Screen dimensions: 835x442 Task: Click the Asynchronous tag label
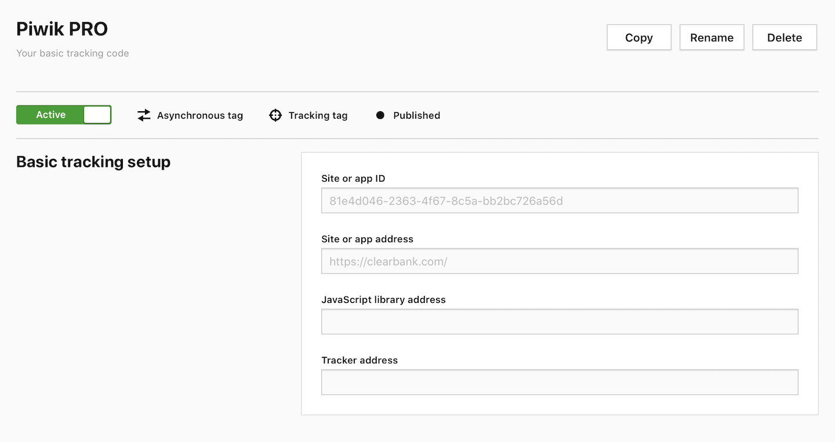200,115
